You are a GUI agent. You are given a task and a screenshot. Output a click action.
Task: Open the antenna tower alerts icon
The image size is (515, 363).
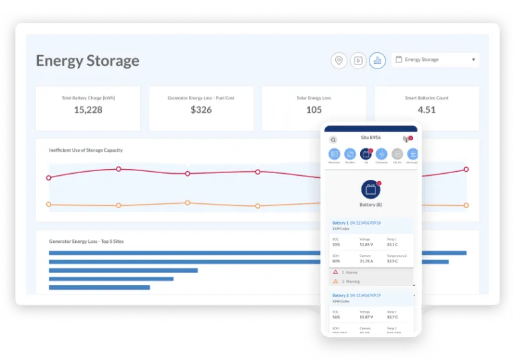point(407,139)
